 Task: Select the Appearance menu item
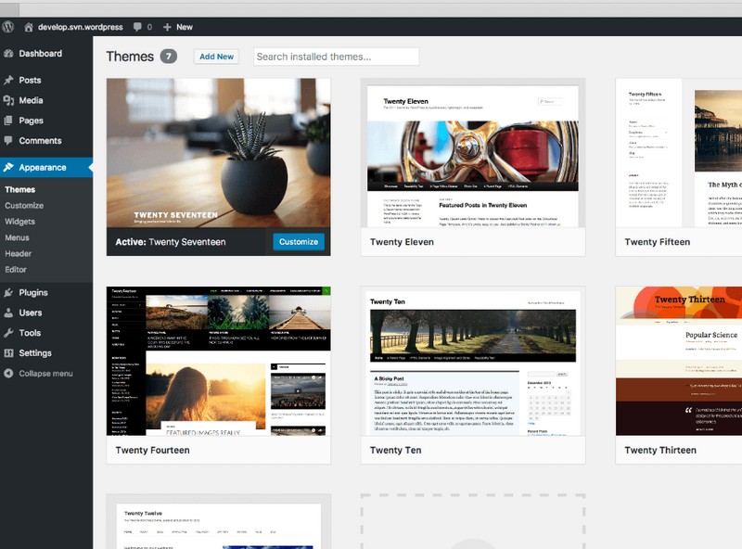click(46, 167)
